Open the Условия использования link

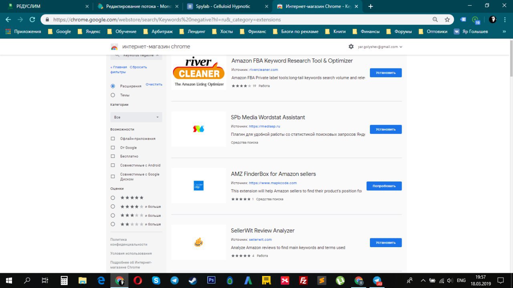pyautogui.click(x=131, y=254)
